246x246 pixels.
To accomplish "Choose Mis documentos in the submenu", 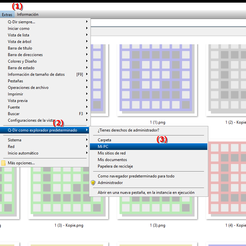I will point(148,160).
